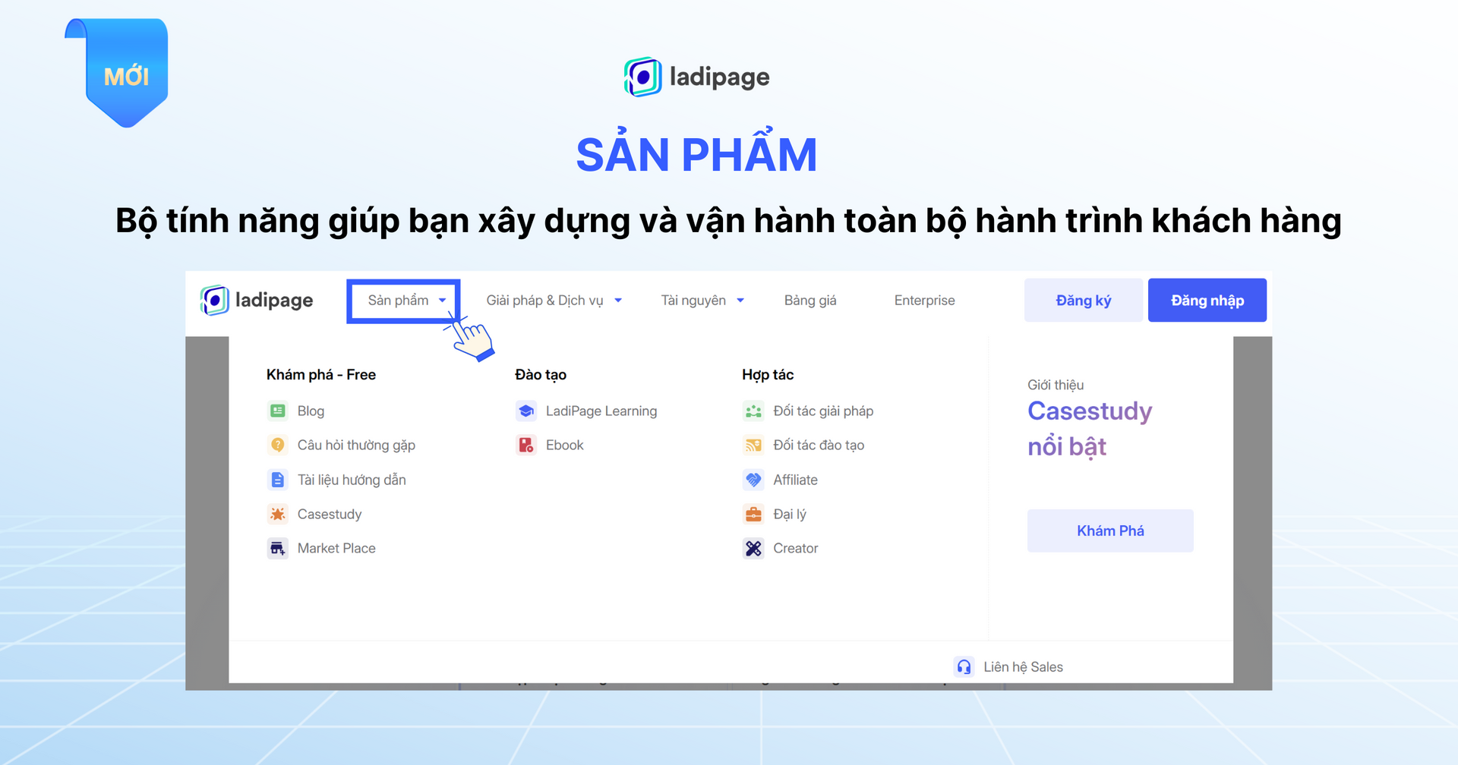1458x765 pixels.
Task: Click the ladipage logo at top center
Action: click(x=696, y=77)
